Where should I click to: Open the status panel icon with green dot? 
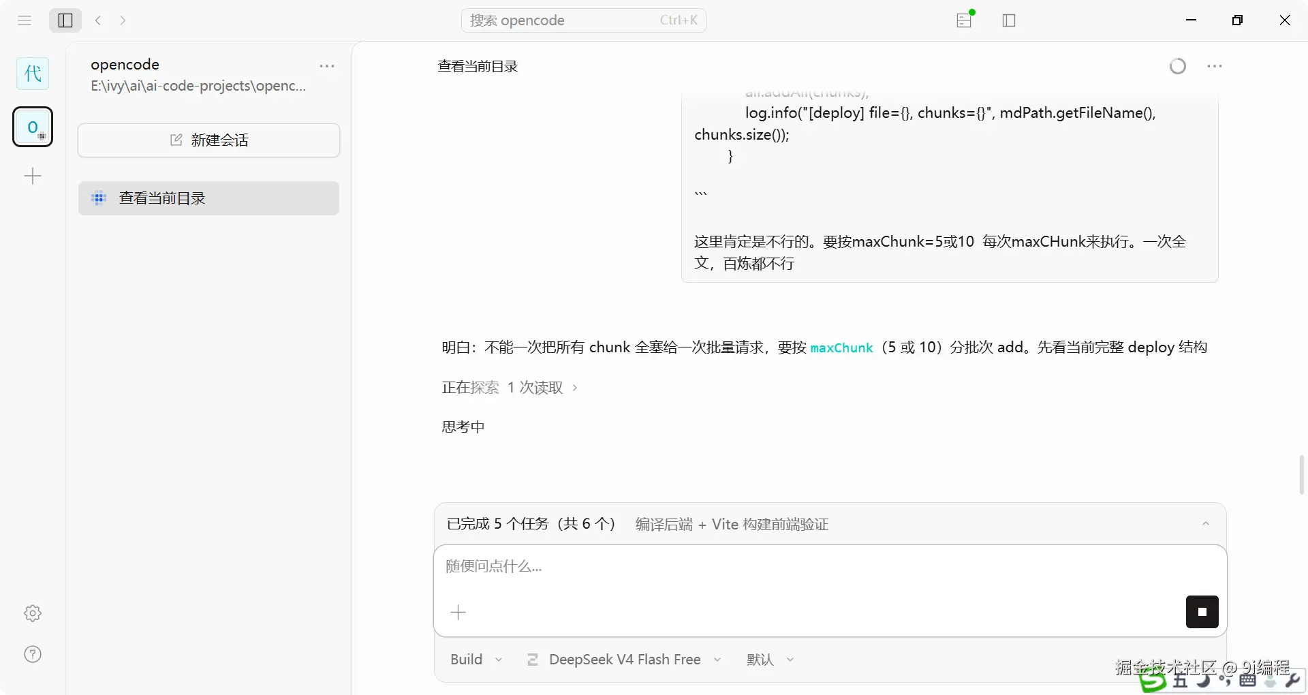click(965, 20)
